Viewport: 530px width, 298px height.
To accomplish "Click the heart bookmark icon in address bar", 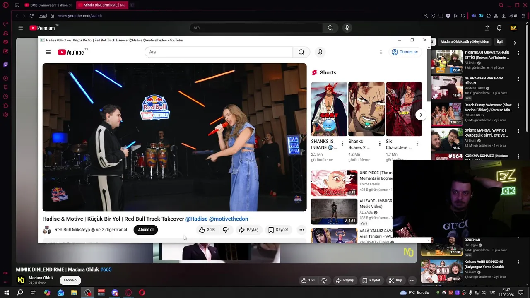I will [x=463, y=16].
